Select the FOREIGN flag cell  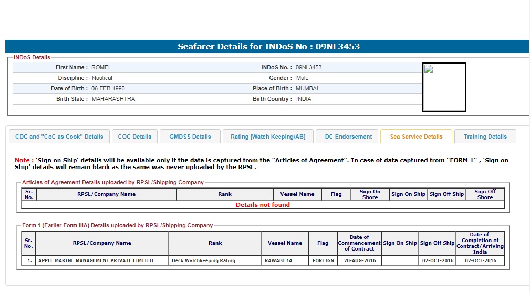[323, 260]
